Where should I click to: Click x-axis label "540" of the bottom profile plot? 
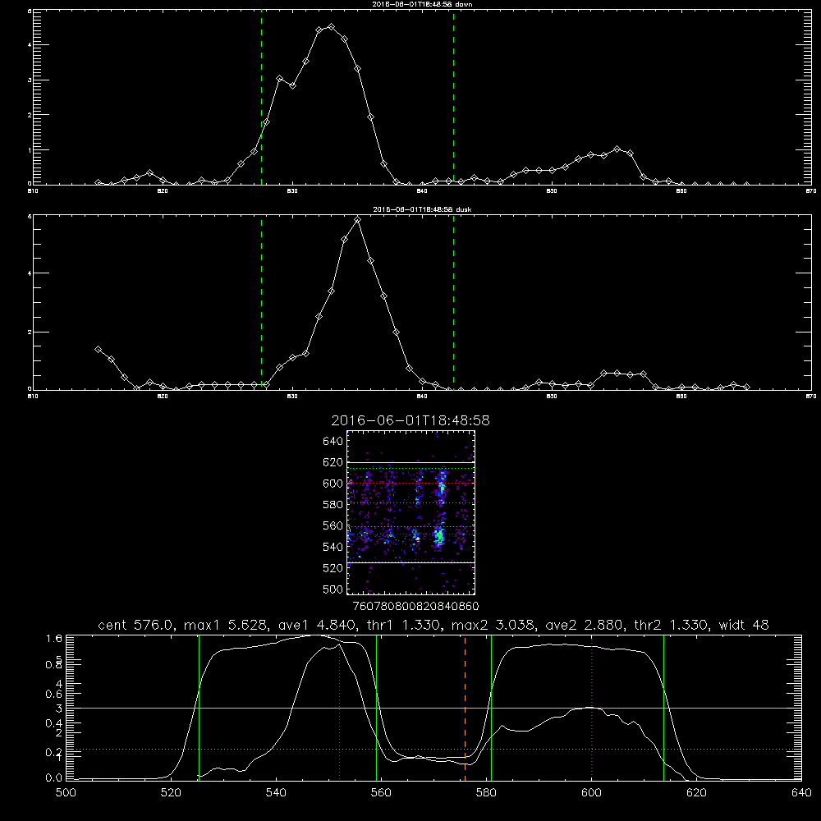[276, 793]
